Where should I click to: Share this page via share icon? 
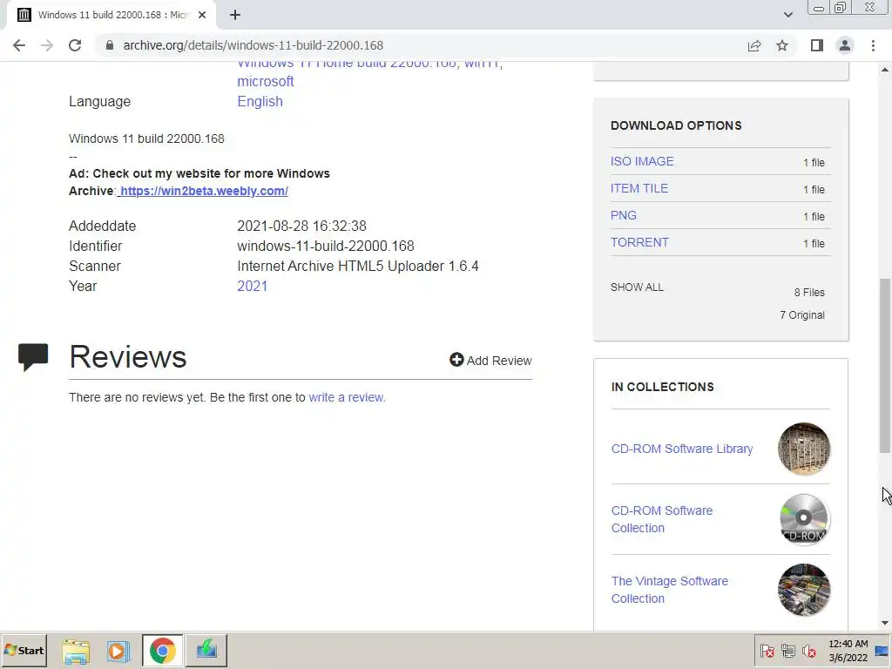(x=754, y=45)
